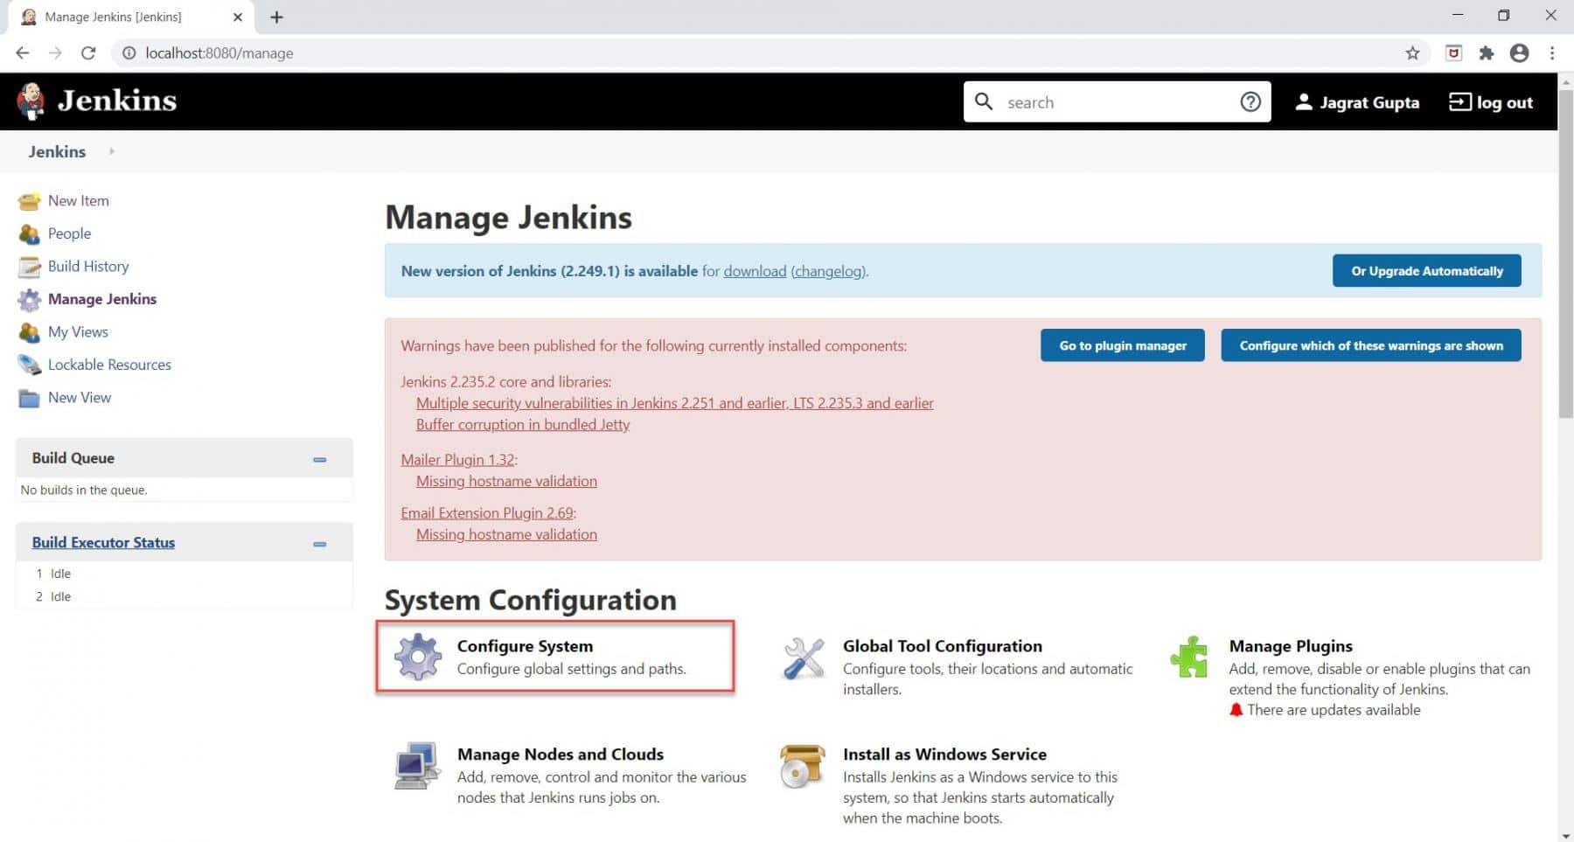Open Build History in the sidebar

pyautogui.click(x=88, y=267)
